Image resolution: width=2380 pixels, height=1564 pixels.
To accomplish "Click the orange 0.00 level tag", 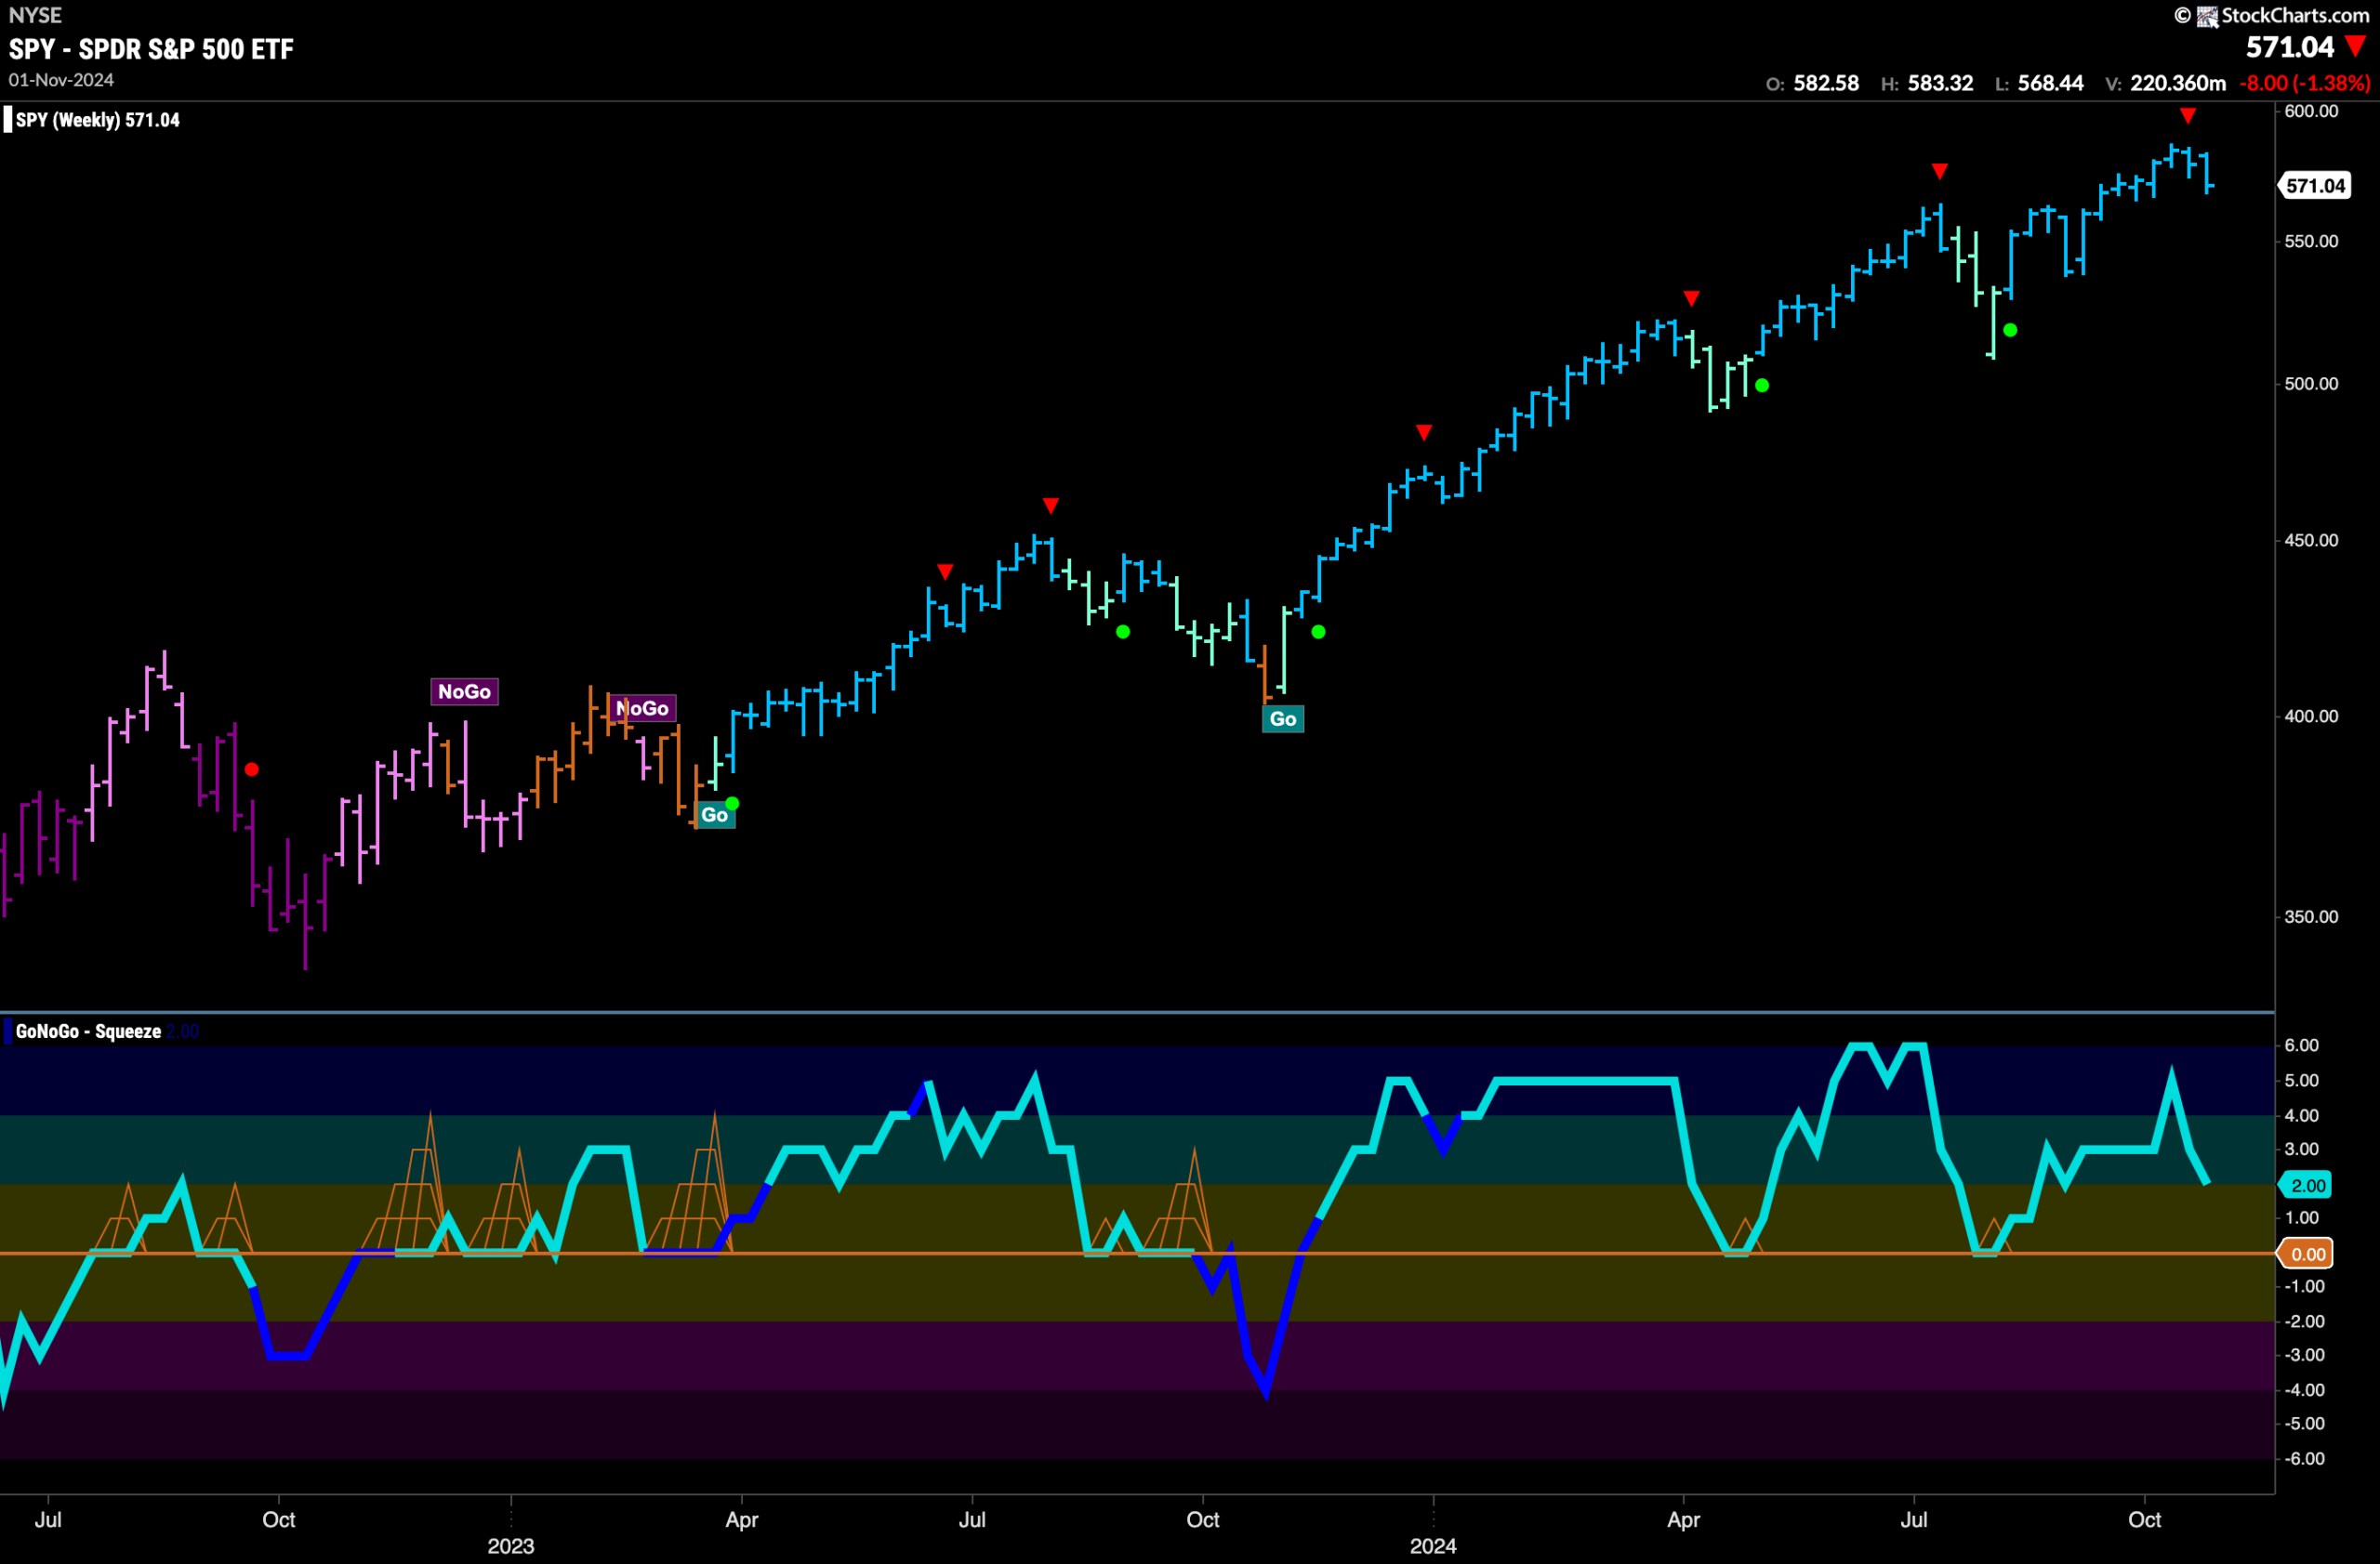I will [2307, 1255].
